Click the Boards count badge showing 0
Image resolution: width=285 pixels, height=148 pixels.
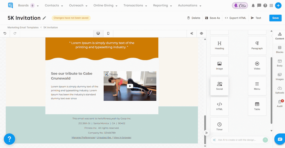32,6
